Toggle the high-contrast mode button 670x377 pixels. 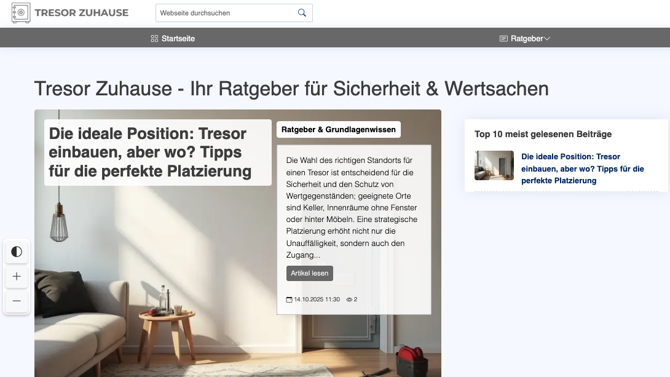(x=17, y=252)
